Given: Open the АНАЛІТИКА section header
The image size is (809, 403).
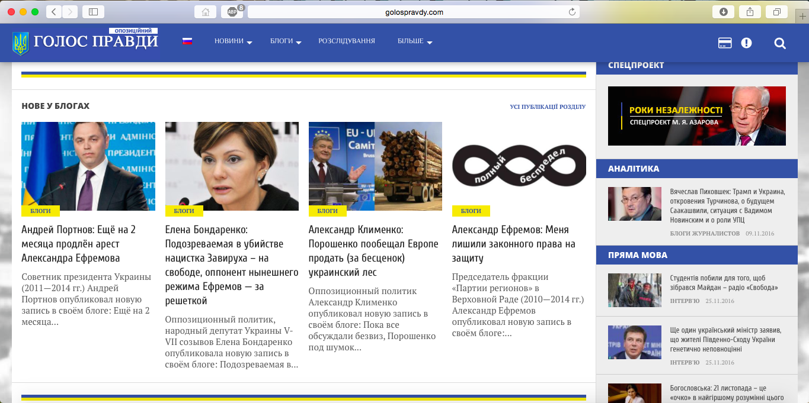Looking at the screenshot, I should (697, 169).
